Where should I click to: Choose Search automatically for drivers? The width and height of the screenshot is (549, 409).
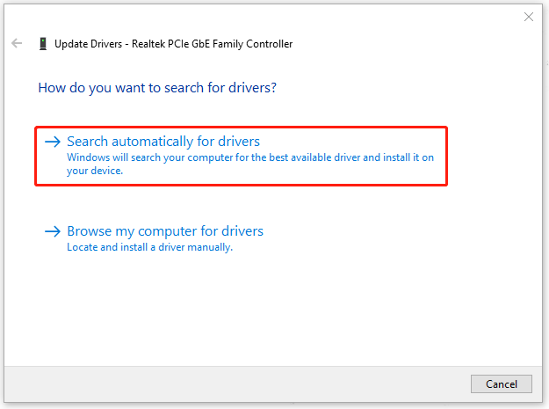tap(241, 156)
